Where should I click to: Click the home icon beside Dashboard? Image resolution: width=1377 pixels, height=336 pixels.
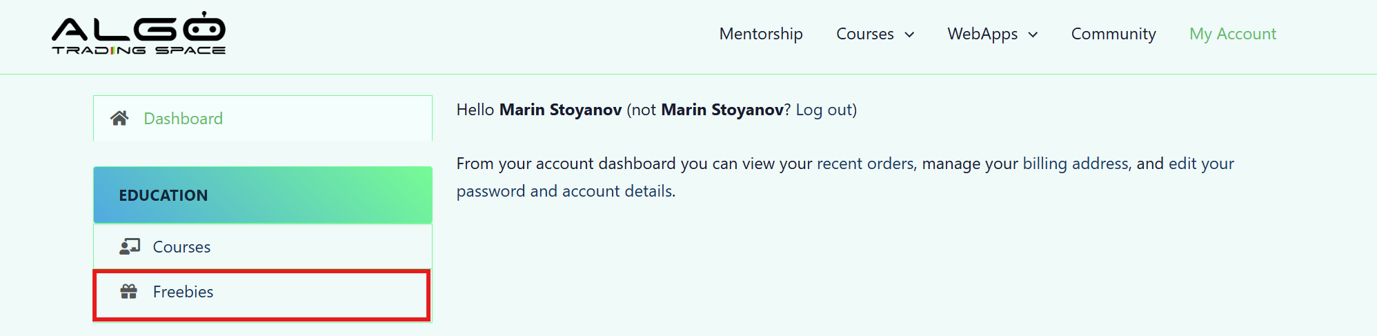tap(119, 118)
